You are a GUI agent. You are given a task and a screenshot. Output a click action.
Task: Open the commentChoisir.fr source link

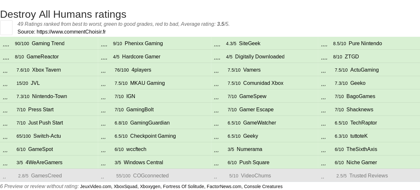[x=71, y=32]
